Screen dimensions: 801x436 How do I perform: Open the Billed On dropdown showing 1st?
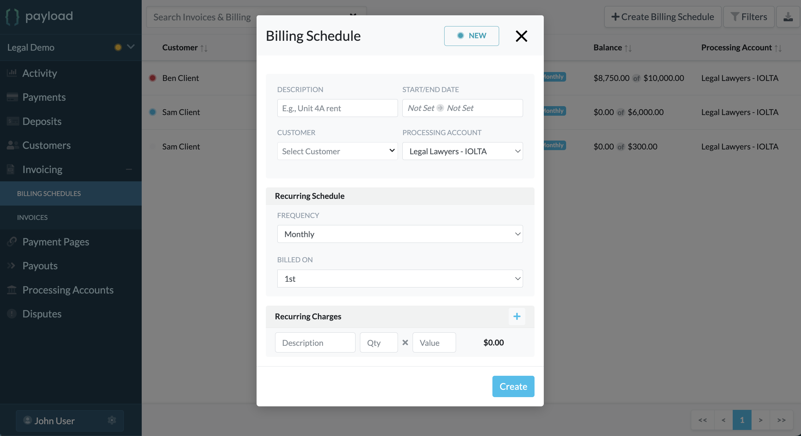pos(400,279)
